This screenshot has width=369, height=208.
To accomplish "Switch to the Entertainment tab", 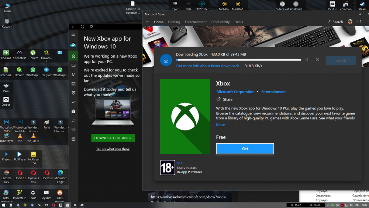I will point(196,22).
